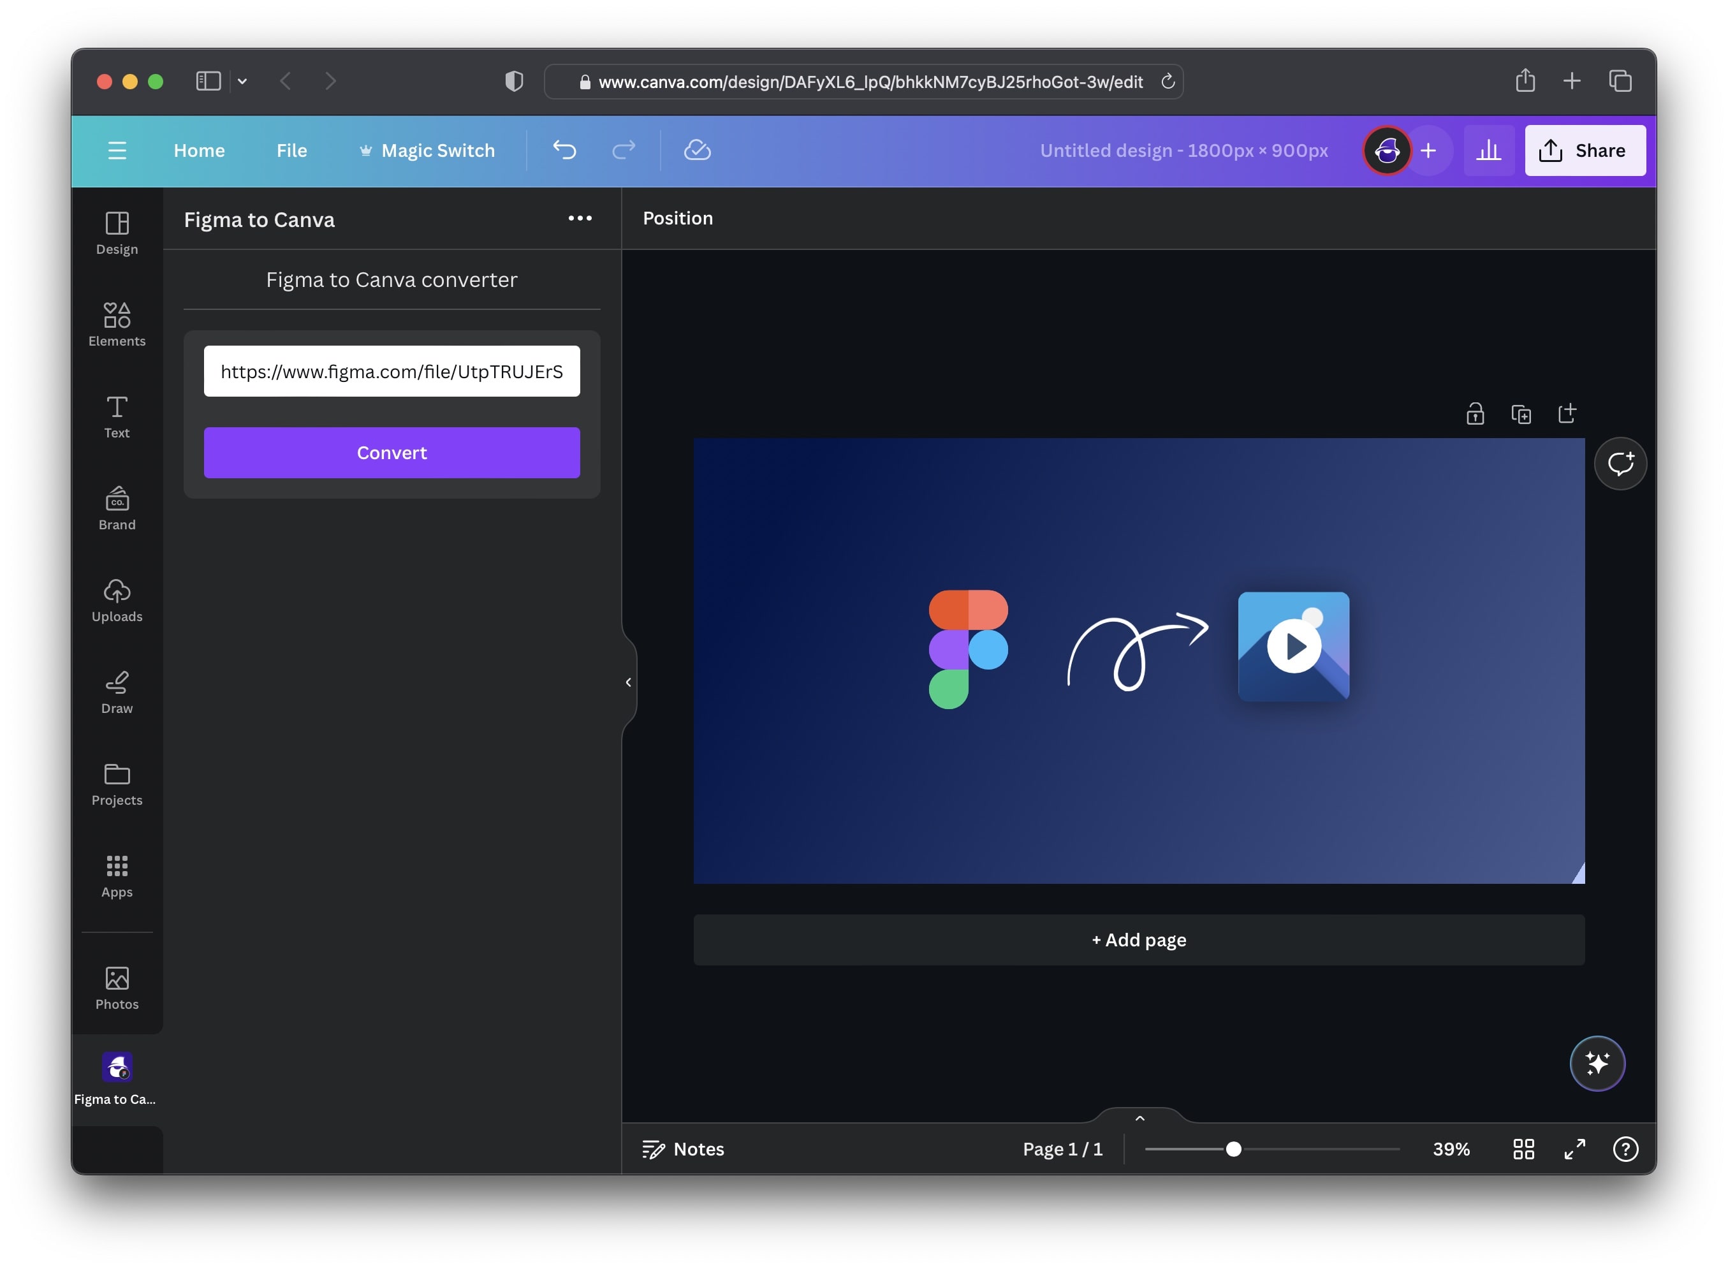Open the Brand kit panel
Screen dimensions: 1728x1269
coord(117,508)
